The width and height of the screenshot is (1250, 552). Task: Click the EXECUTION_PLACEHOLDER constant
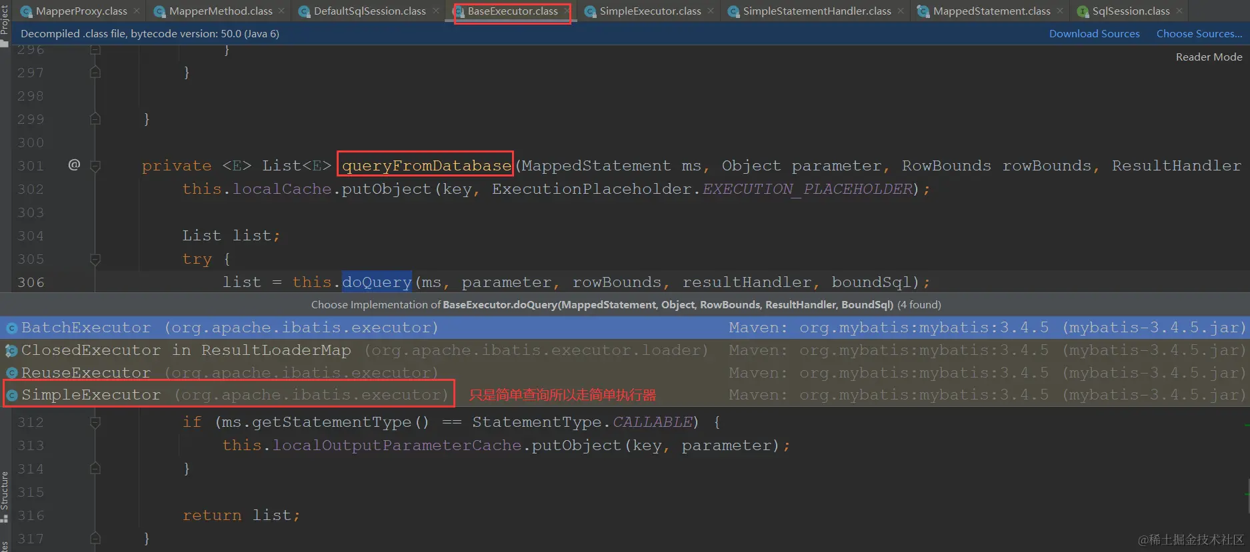coord(807,189)
